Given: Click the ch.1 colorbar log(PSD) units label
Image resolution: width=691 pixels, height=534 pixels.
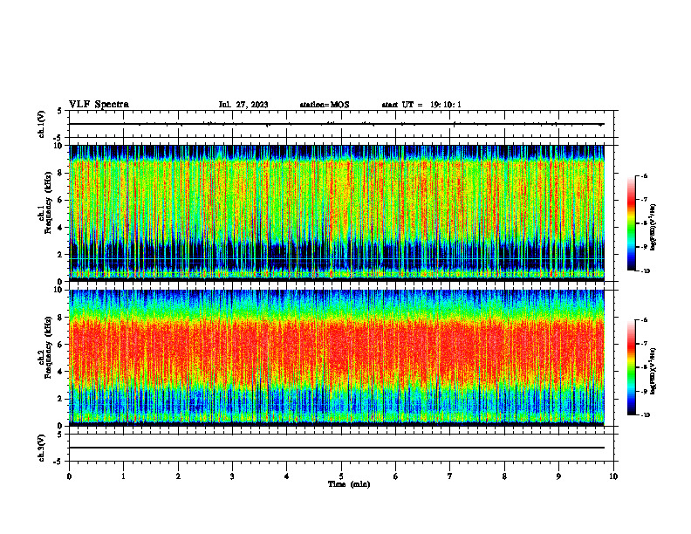Looking at the screenshot, I should [653, 228].
